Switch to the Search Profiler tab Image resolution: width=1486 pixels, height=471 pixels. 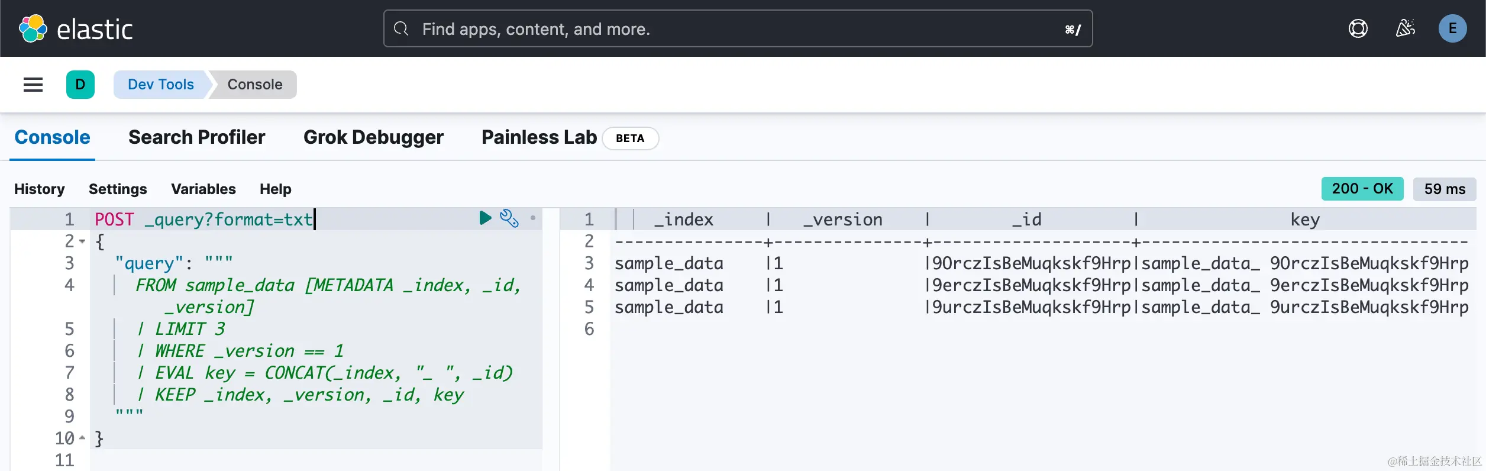point(196,137)
